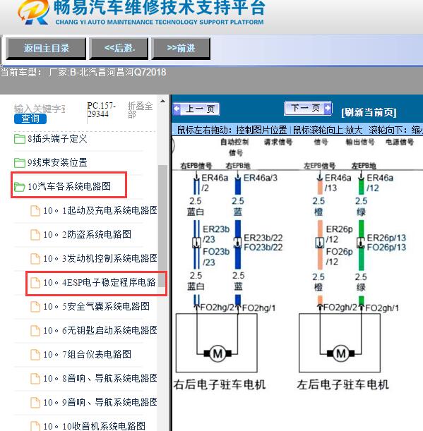The image size is (423, 431).
Task: Go back with the <<后退 button
Action: pyautogui.click(x=119, y=49)
